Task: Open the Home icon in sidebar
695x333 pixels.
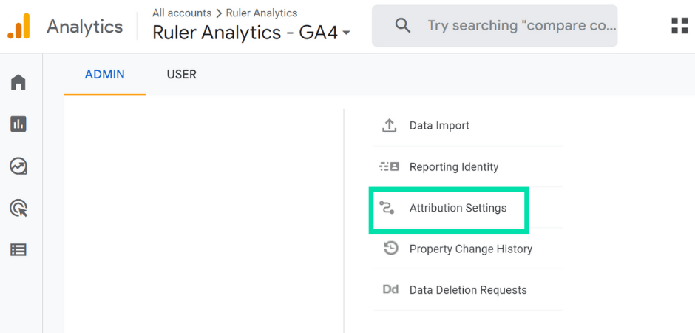Action: [x=18, y=82]
